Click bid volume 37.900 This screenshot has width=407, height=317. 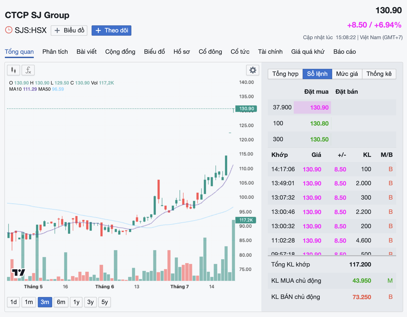pos(282,107)
